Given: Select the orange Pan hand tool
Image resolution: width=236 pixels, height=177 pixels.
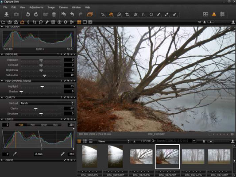Looking at the screenshot, I should (111, 15).
